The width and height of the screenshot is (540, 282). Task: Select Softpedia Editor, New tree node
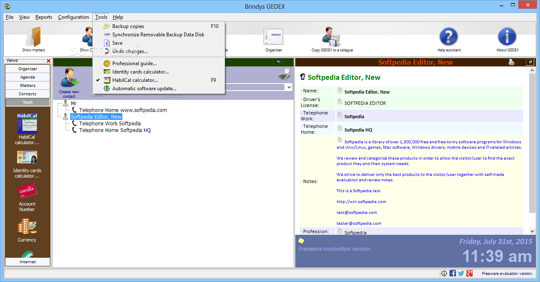(96, 117)
